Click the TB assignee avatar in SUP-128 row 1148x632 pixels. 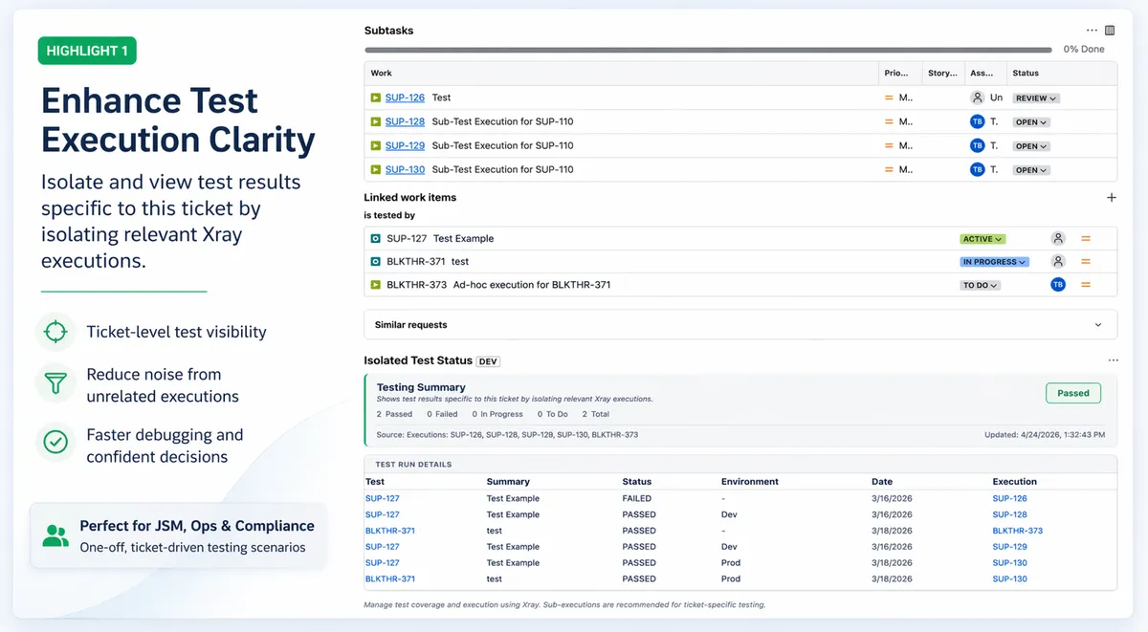(x=977, y=121)
